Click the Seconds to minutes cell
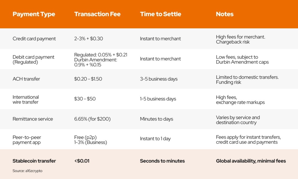Screen dimensions: 298x179 162,161
